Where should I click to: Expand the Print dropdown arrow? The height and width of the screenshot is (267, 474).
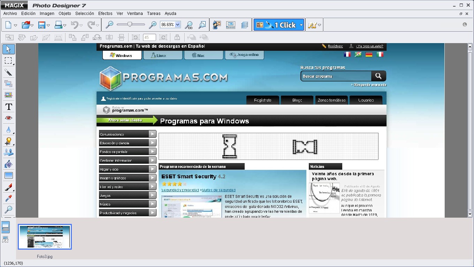[65, 25]
